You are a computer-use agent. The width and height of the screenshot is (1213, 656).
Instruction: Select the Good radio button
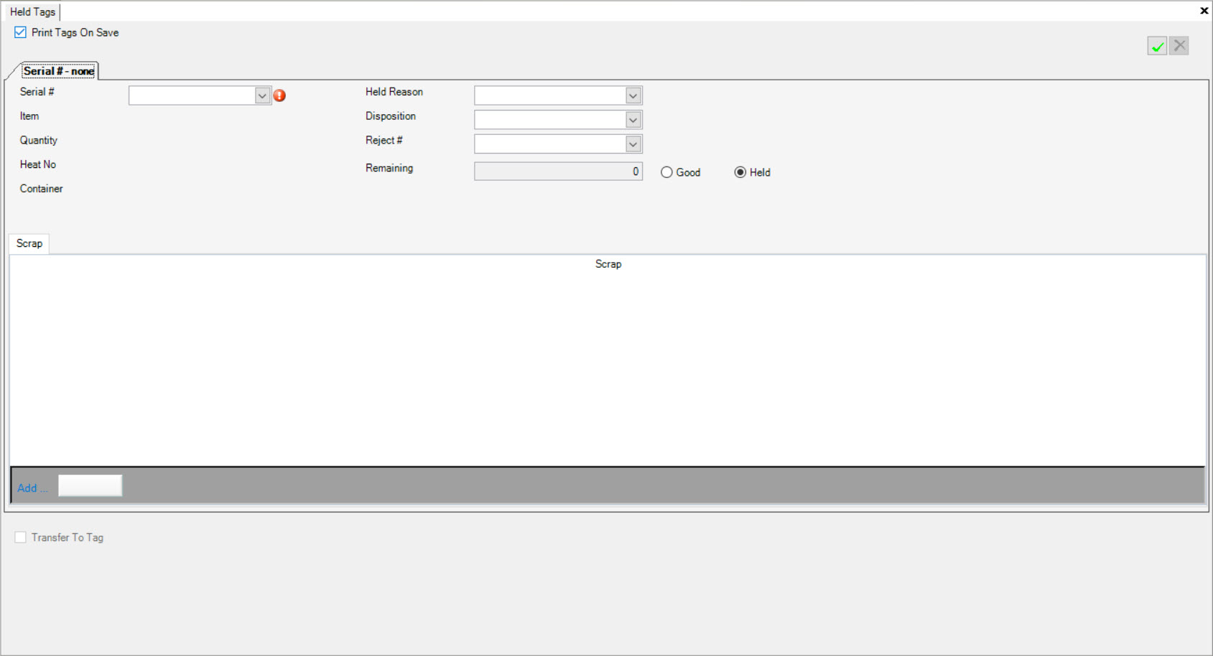tap(666, 172)
